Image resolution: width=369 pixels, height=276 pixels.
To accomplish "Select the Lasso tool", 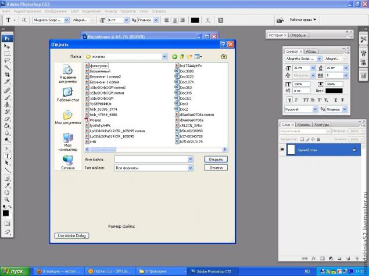I will (x=7, y=61).
